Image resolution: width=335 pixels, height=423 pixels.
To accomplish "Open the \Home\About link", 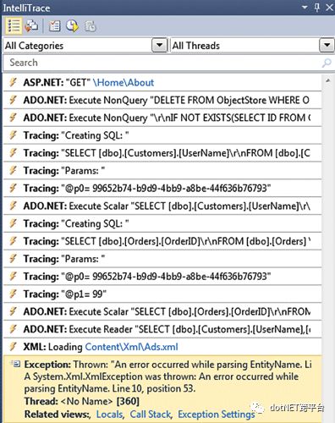I will 124,82.
